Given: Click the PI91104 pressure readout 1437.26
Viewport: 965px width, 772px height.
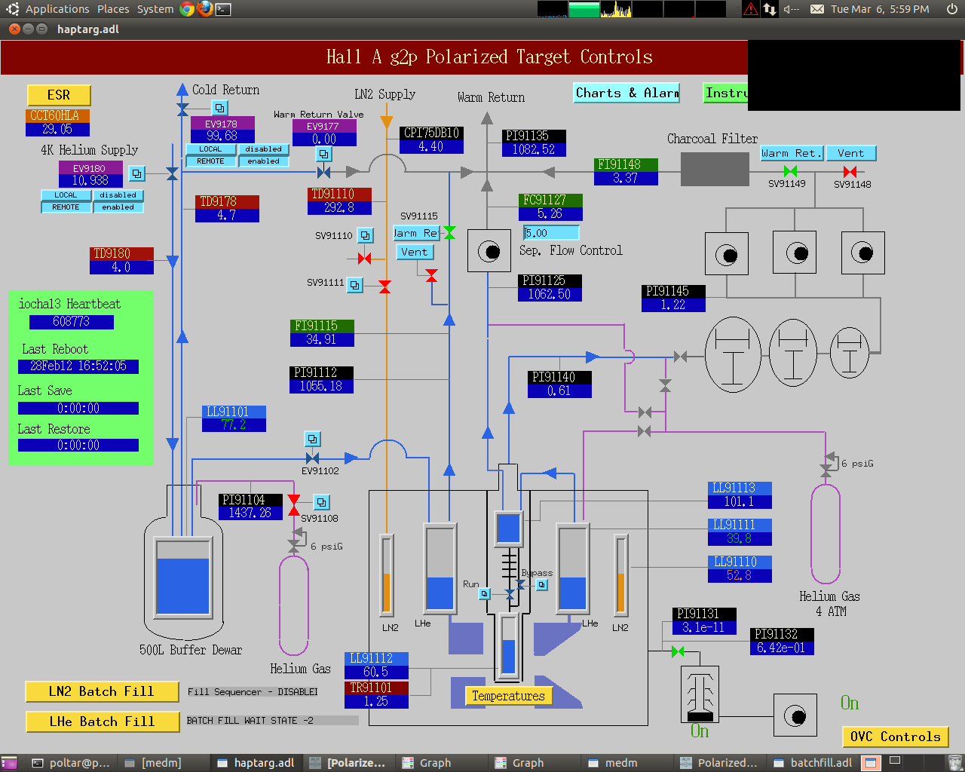Looking at the screenshot, I should [x=251, y=513].
